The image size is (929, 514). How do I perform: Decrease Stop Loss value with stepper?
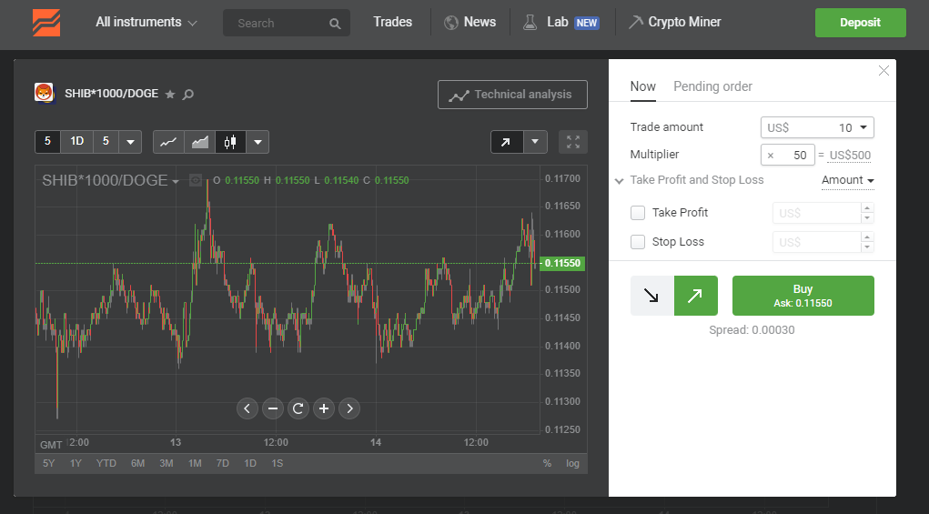(867, 247)
